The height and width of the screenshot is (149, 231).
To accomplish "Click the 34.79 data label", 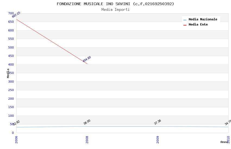I will (228, 122).
